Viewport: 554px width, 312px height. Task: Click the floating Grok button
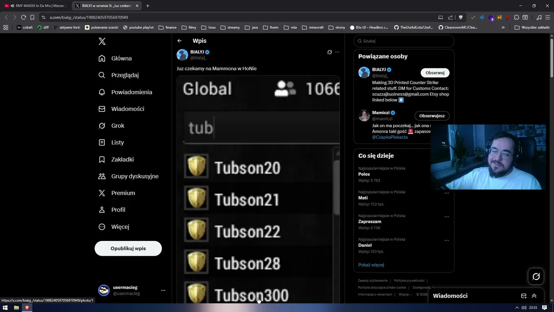[x=536, y=276]
